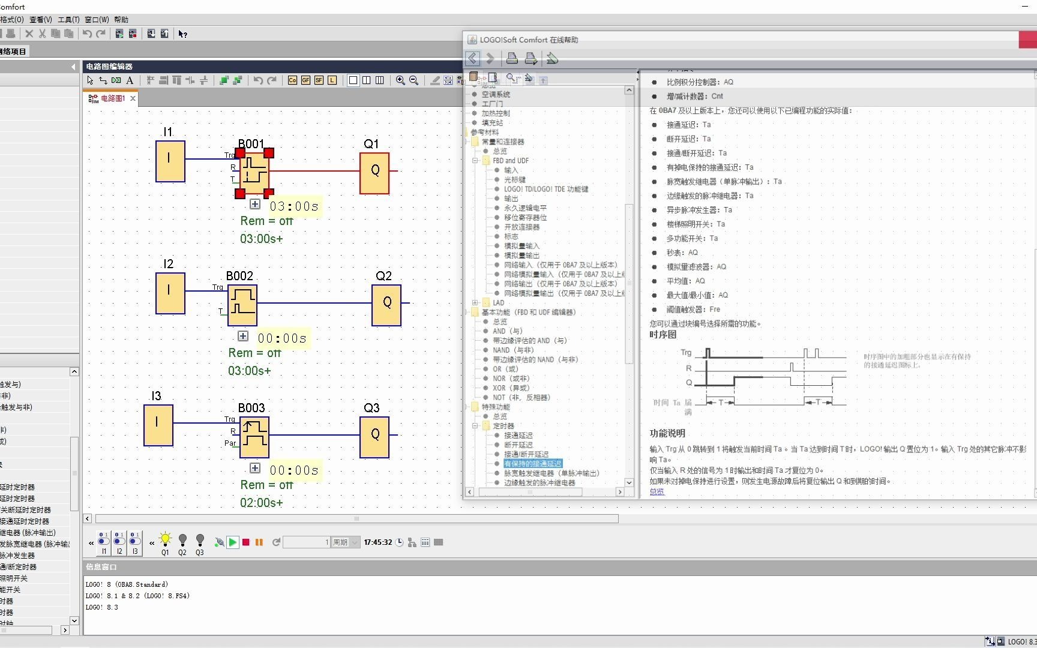Click the simulation cycle count input field

tap(307, 542)
